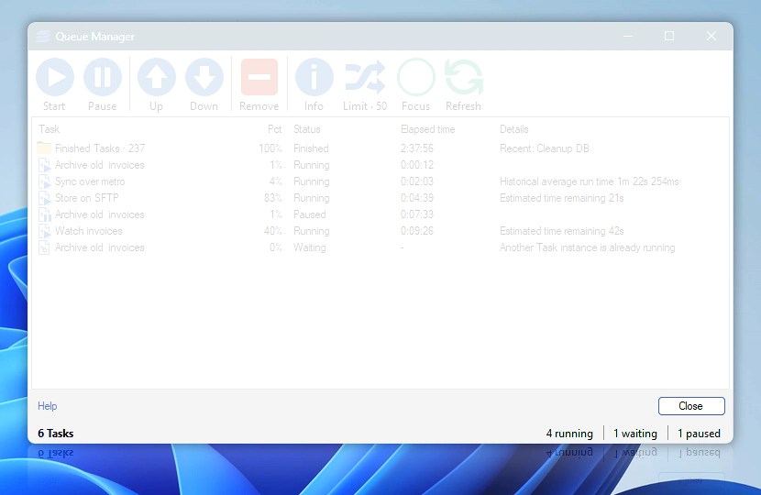Select the Sync over metro task
761x495 pixels.
pyautogui.click(x=380, y=181)
